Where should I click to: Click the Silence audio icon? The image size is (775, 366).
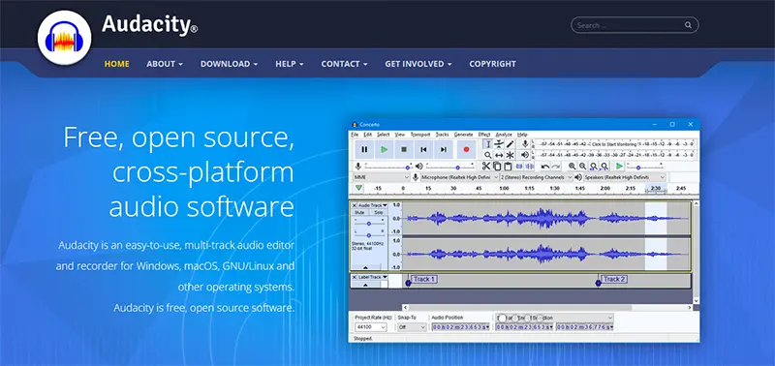pos(529,166)
